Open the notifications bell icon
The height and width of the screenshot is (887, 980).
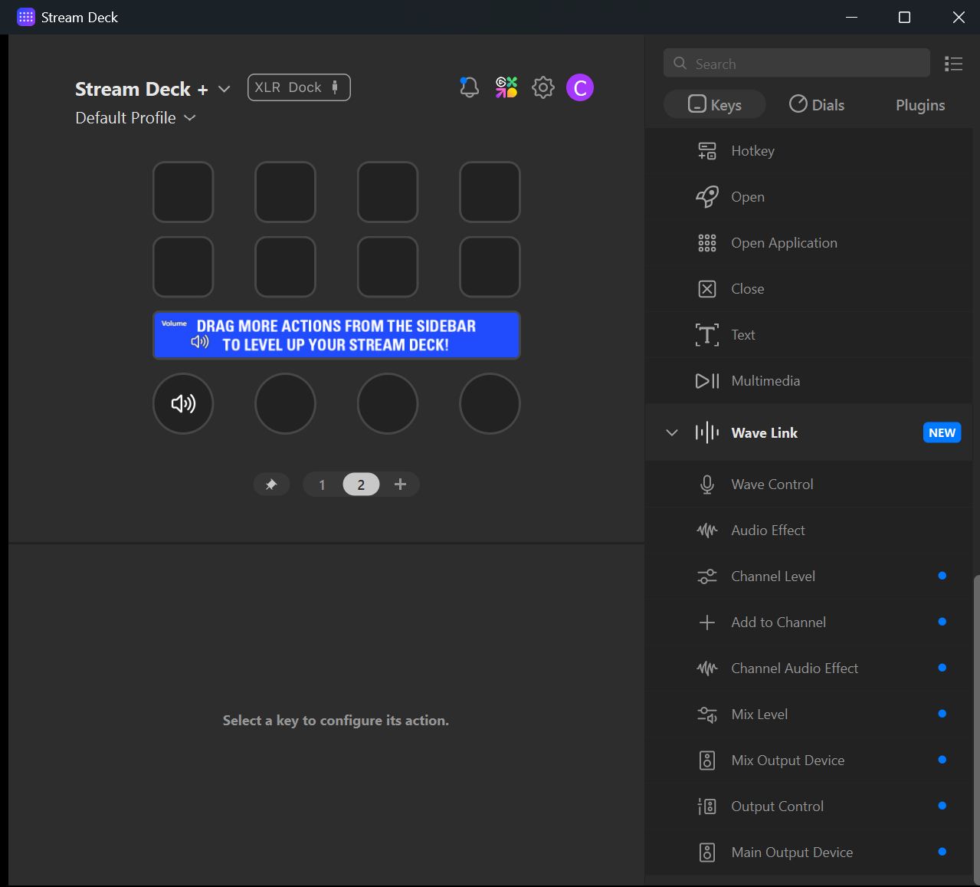(x=469, y=87)
